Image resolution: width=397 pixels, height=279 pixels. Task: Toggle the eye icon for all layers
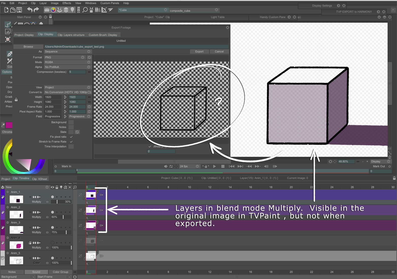pyautogui.click(x=52, y=187)
